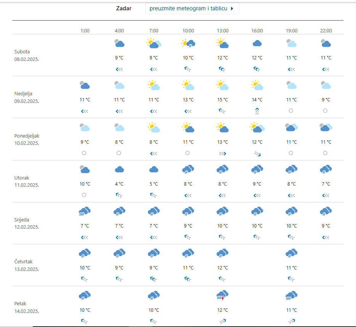Click the "preuzmite meteogram i tablicu" button

(x=192, y=8)
